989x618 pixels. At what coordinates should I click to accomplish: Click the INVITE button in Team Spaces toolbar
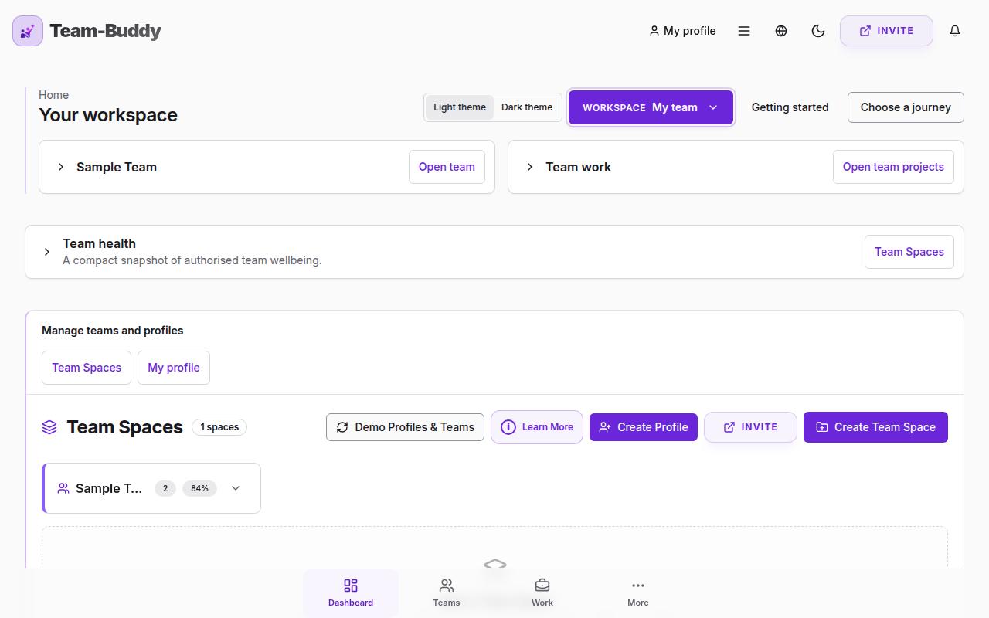[750, 427]
